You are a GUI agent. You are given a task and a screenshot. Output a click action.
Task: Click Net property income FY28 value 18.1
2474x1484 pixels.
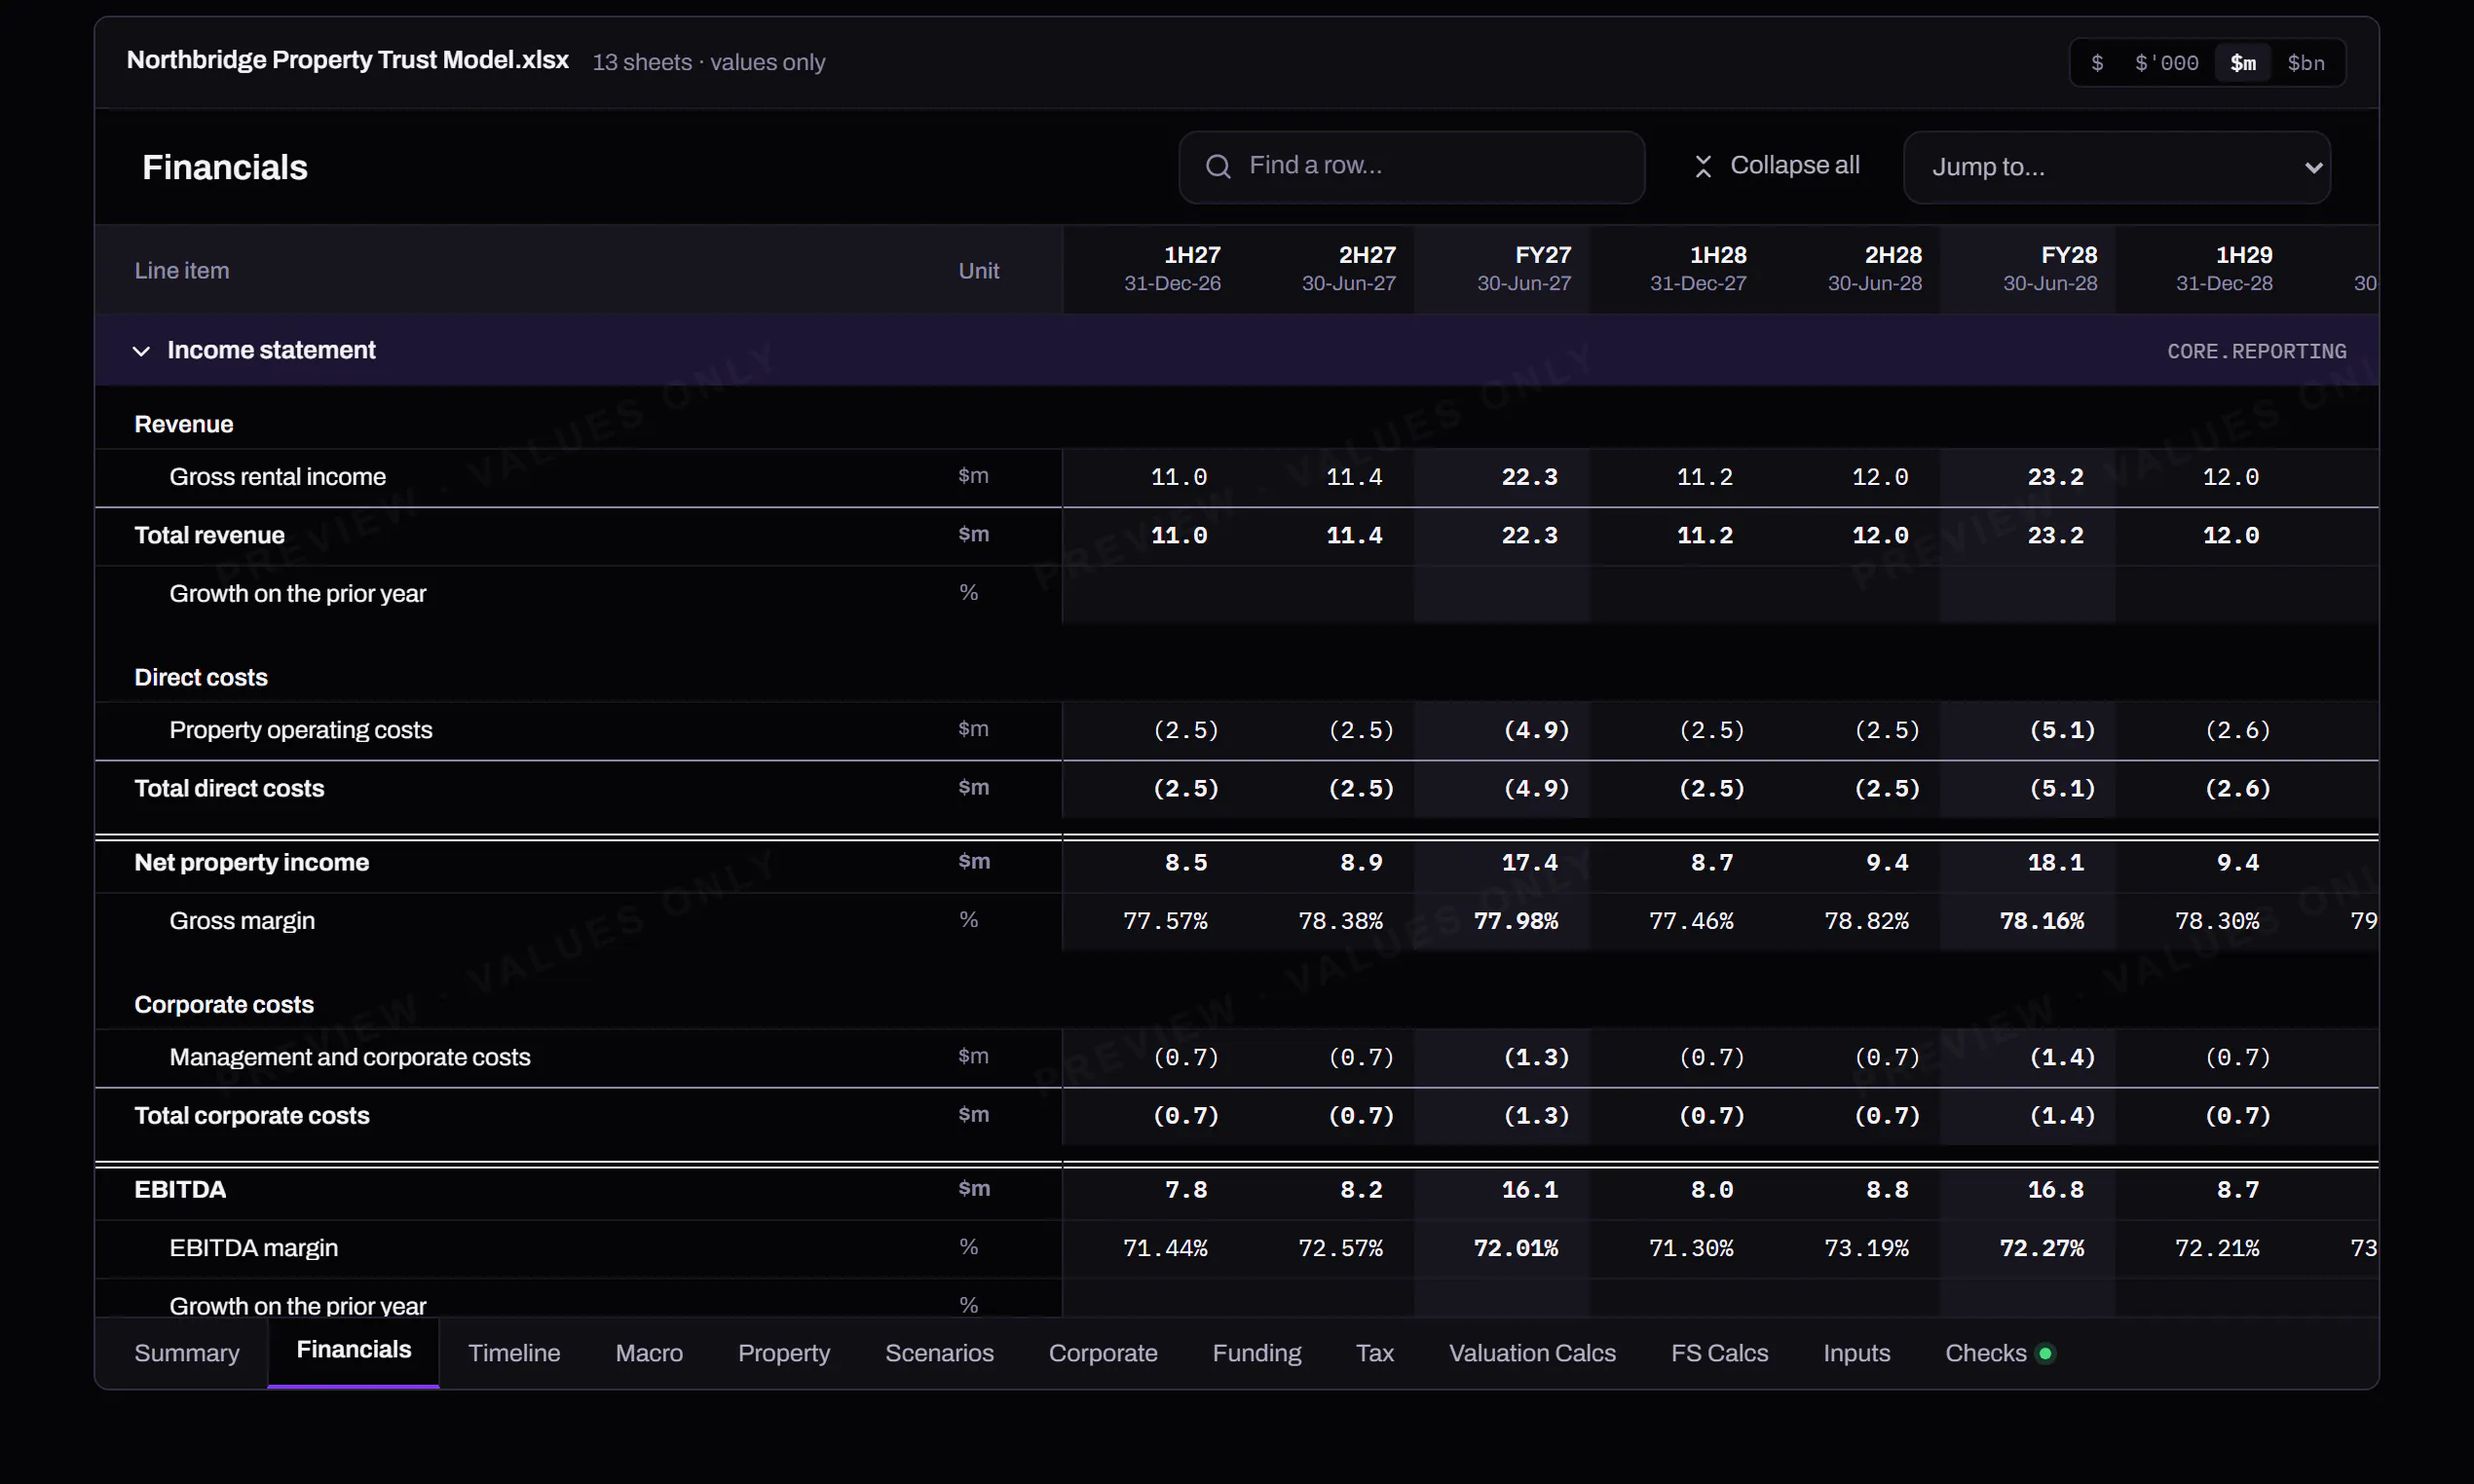[2056, 862]
